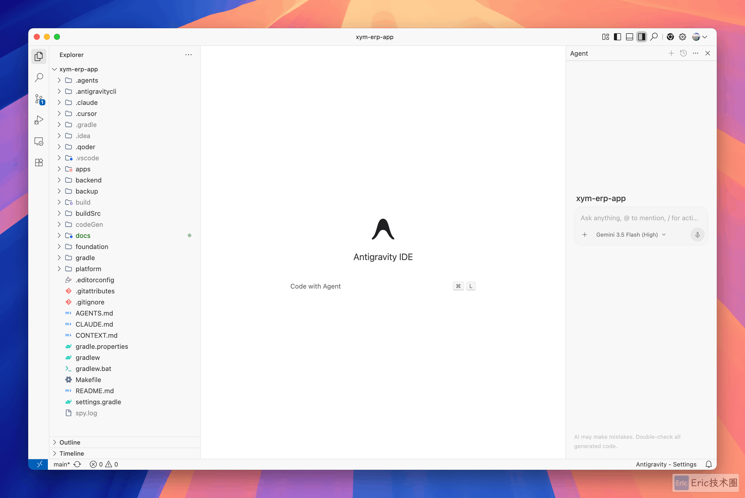Viewport: 745px width, 498px height.
Task: Click the Code with Agent shortcut link
Action: click(x=315, y=286)
